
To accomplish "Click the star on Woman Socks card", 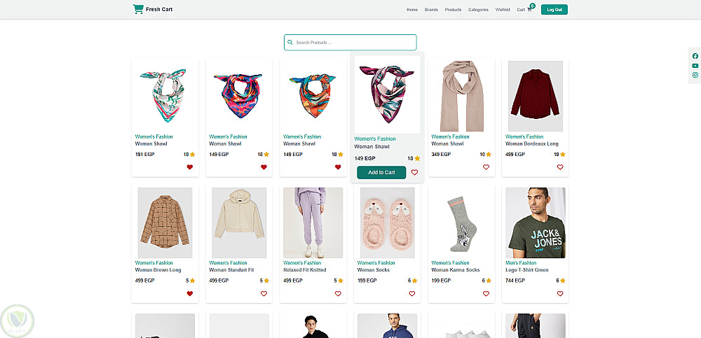I will 414,281.
